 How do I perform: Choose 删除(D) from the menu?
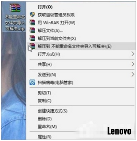45,119
